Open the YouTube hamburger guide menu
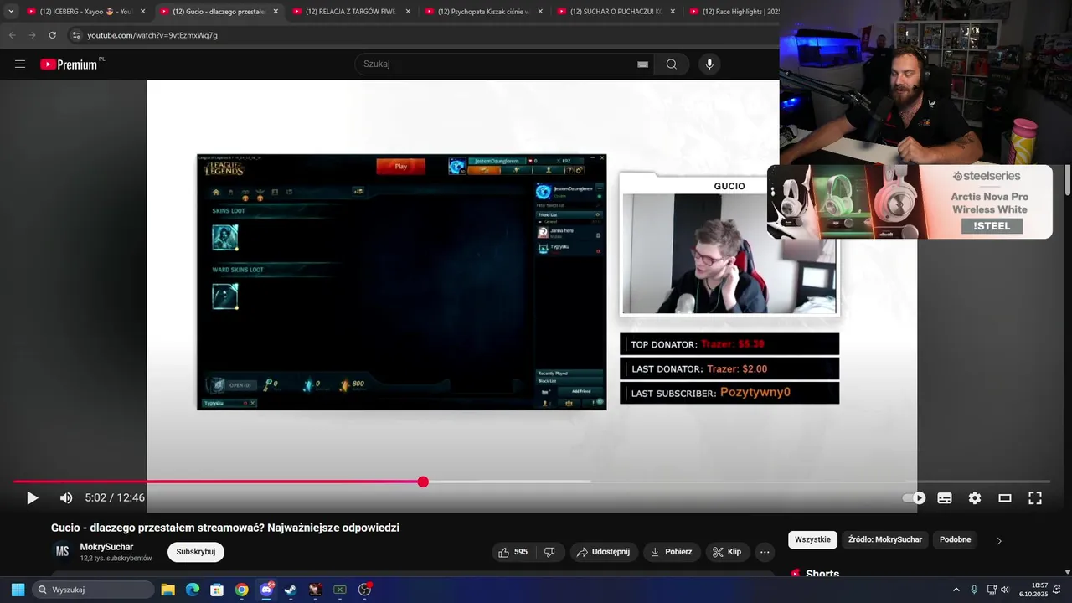Viewport: 1072px width, 603px height. pyautogui.click(x=20, y=64)
